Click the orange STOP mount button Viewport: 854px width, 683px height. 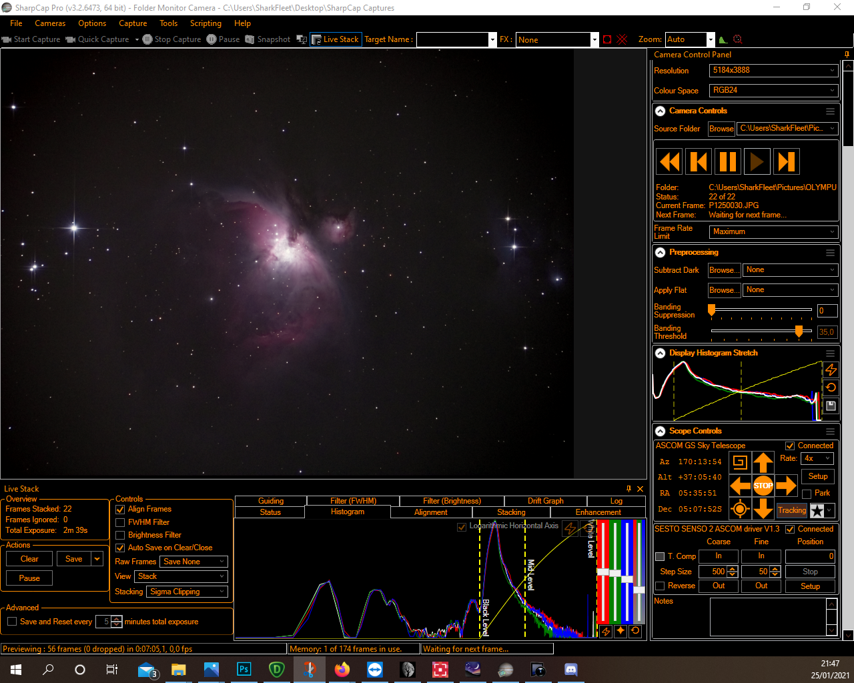(763, 486)
